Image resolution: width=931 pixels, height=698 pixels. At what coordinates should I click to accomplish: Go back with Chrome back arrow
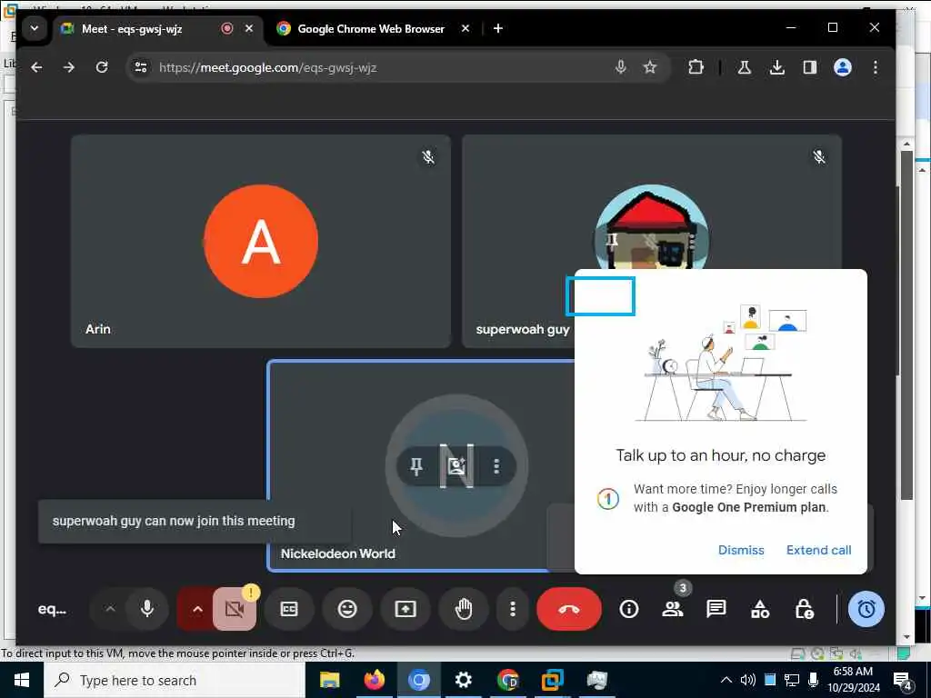(x=36, y=67)
